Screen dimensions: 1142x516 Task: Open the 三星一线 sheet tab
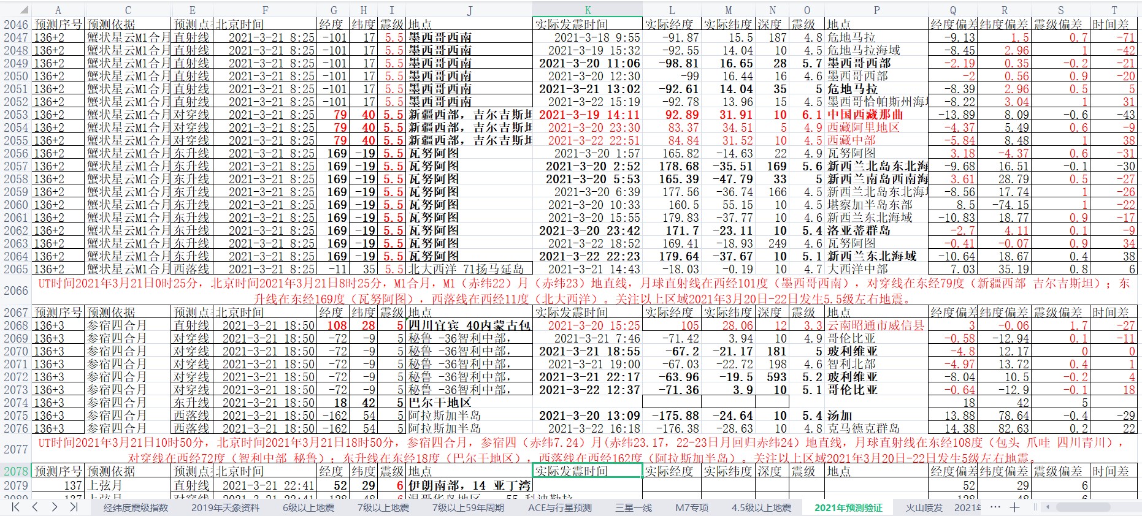[633, 507]
